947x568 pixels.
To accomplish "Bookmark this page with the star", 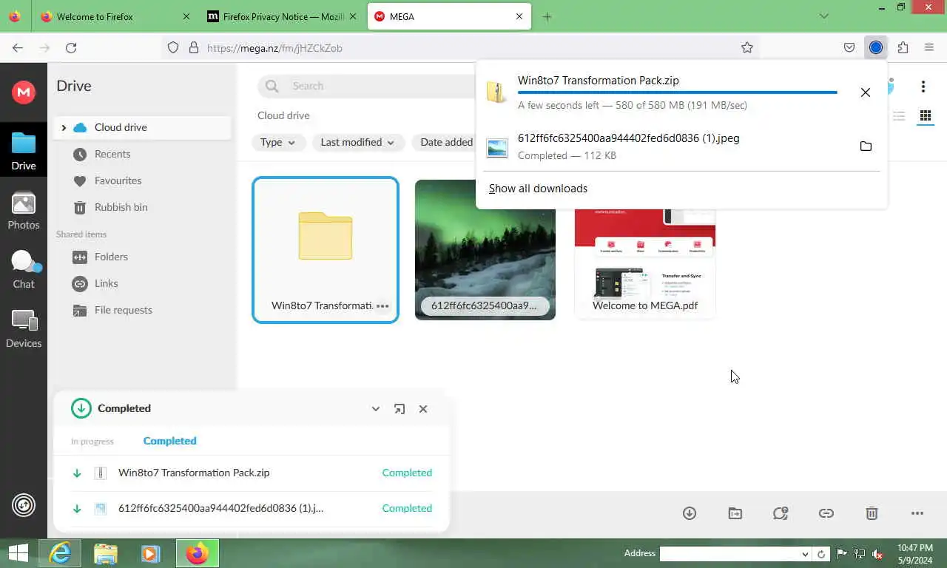I will 747,48.
